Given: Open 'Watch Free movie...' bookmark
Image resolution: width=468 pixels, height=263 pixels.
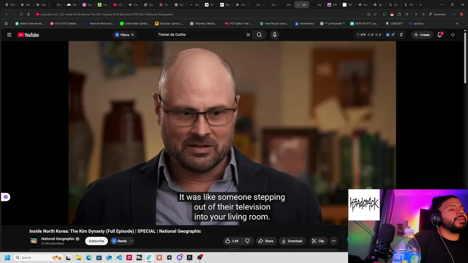Looking at the screenshot, I should 29,23.
